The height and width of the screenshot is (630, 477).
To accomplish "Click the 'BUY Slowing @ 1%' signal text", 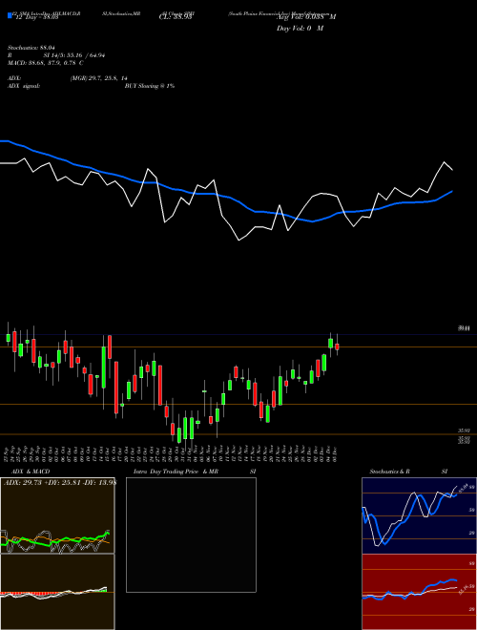I will pos(150,86).
